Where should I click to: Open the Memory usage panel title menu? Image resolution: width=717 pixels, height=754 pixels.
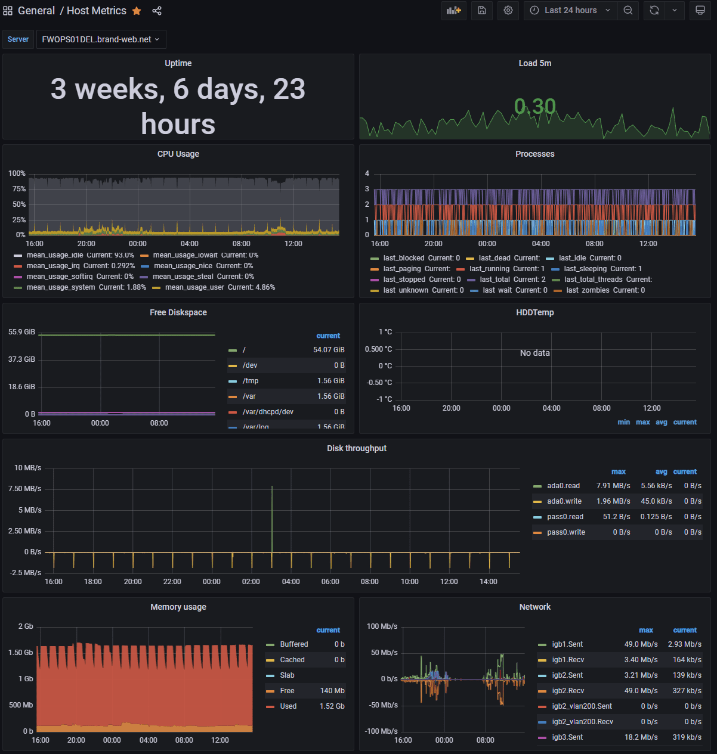tap(178, 607)
